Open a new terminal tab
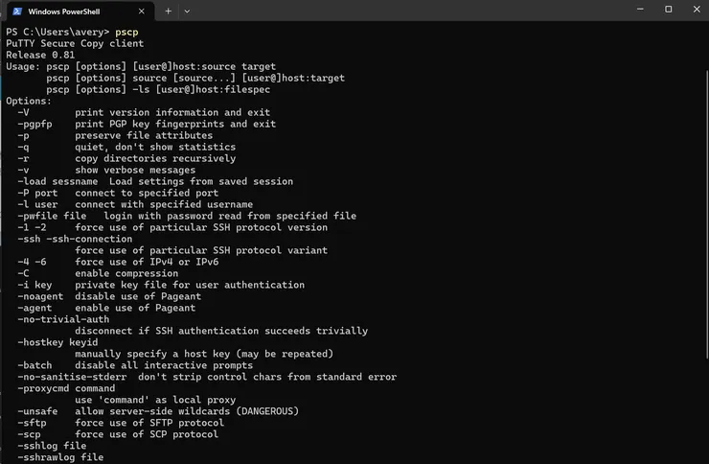The height and width of the screenshot is (464, 709). coord(168,11)
